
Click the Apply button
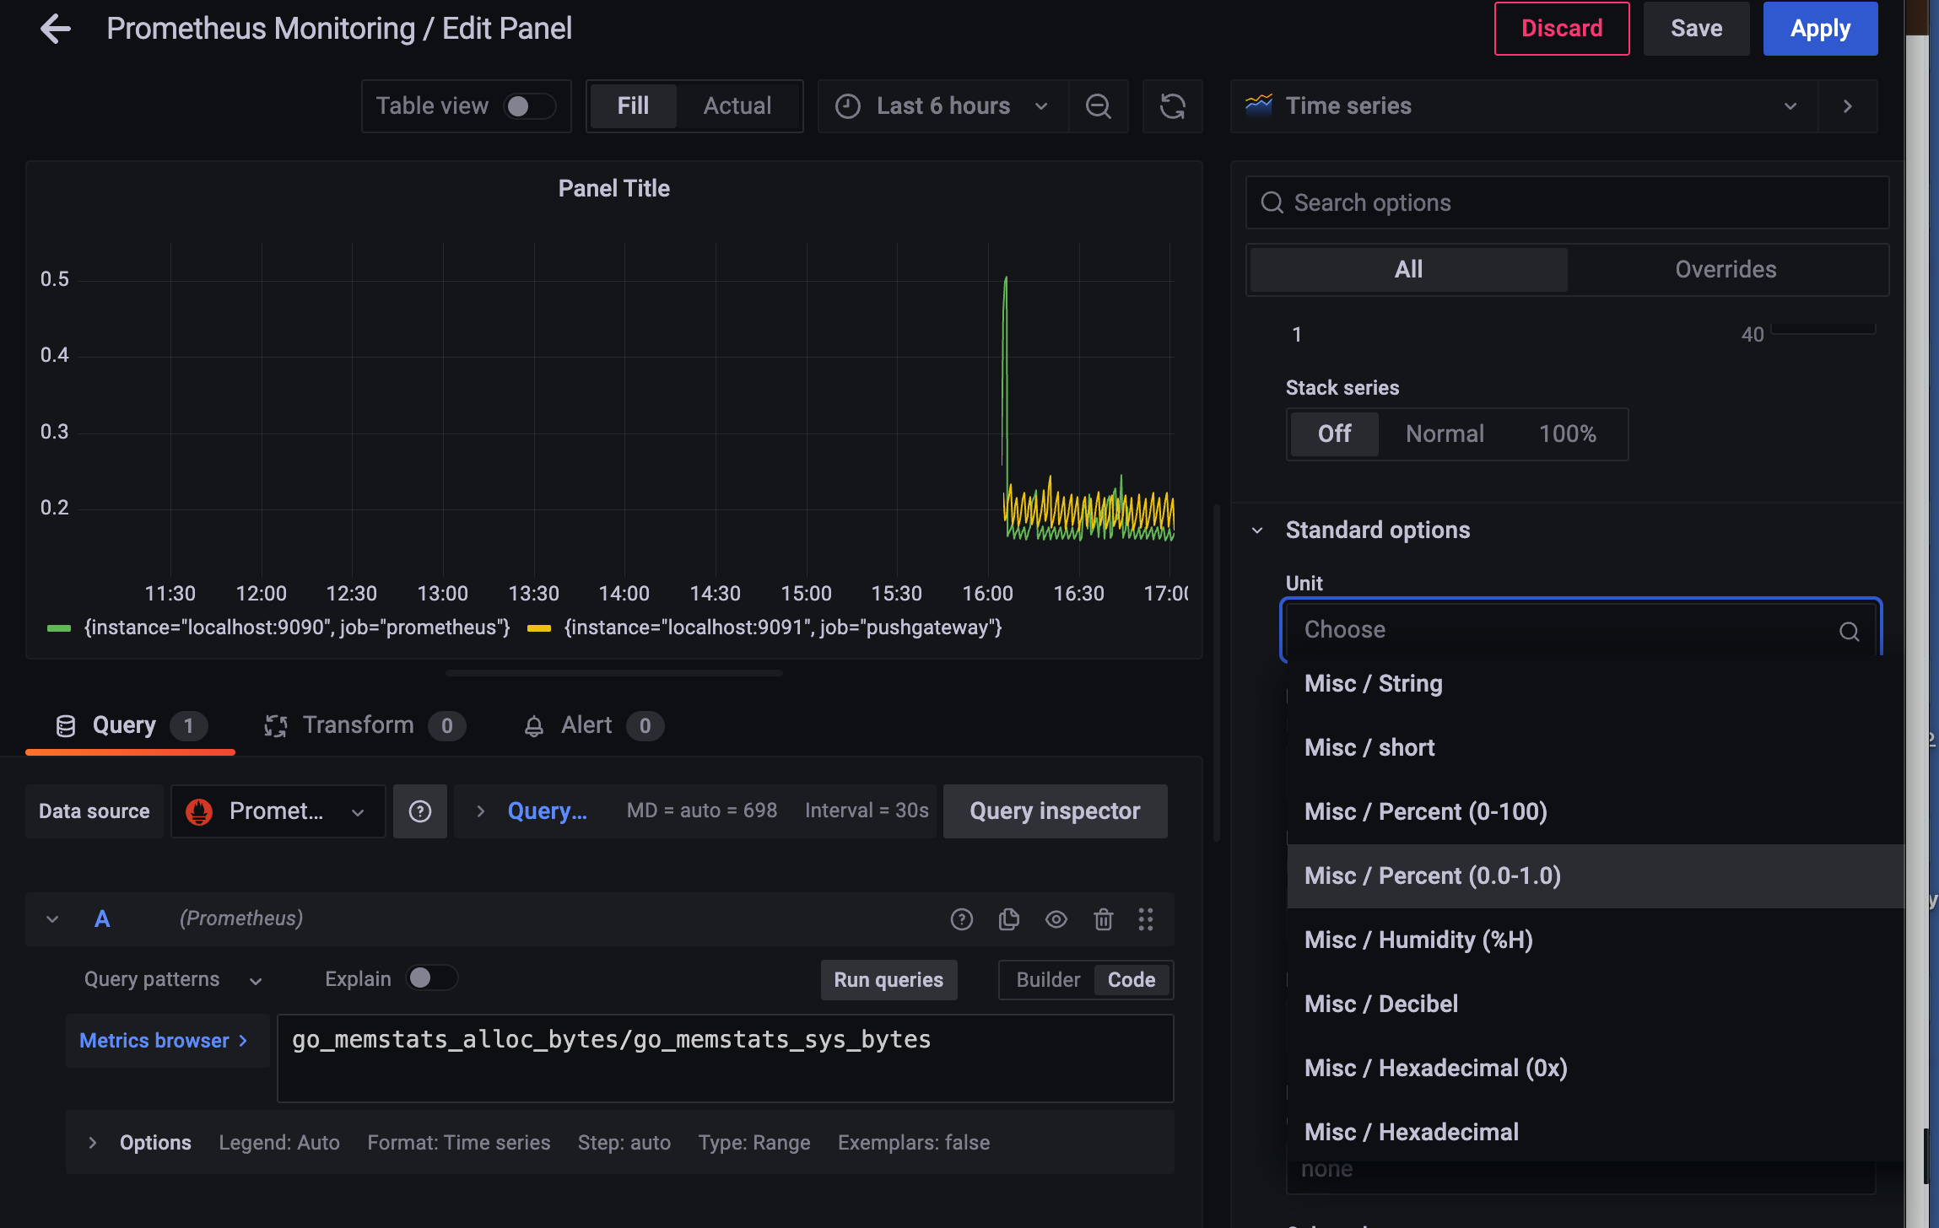coord(1819,29)
